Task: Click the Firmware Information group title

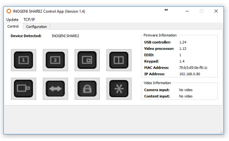Action: (160, 35)
